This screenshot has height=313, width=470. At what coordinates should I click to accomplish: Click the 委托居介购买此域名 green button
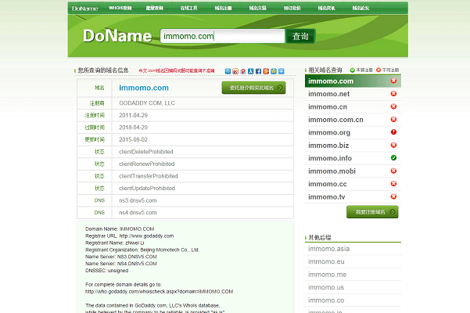pos(253,88)
